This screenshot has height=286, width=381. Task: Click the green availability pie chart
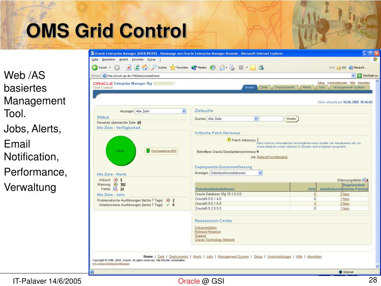[121, 151]
